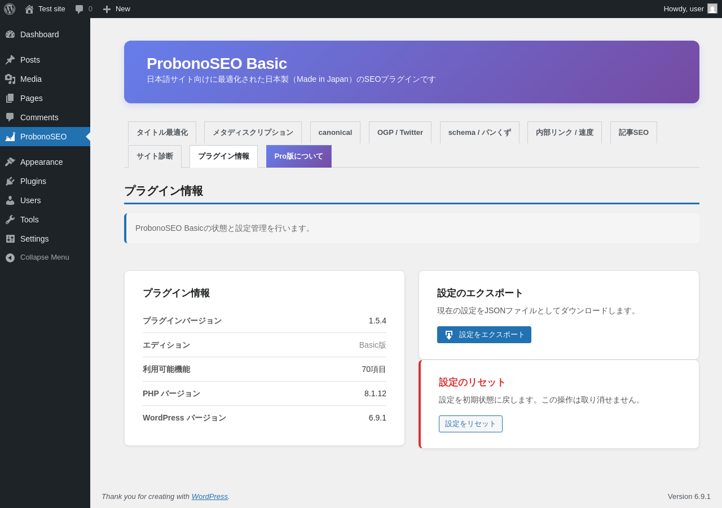Viewport: 722px width, 508px height.
Task: Open the Test site home icon
Action: tap(29, 9)
